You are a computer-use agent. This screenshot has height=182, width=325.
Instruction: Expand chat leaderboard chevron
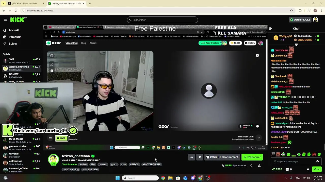(296, 45)
